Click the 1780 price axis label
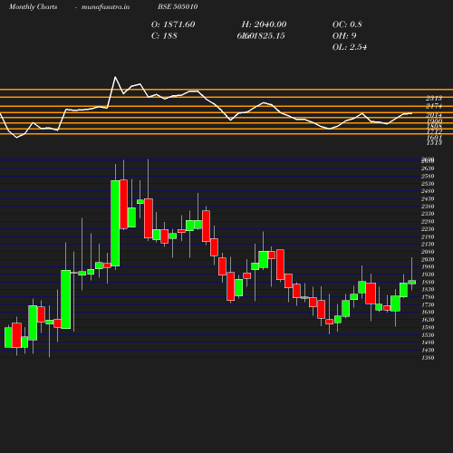 428,297
